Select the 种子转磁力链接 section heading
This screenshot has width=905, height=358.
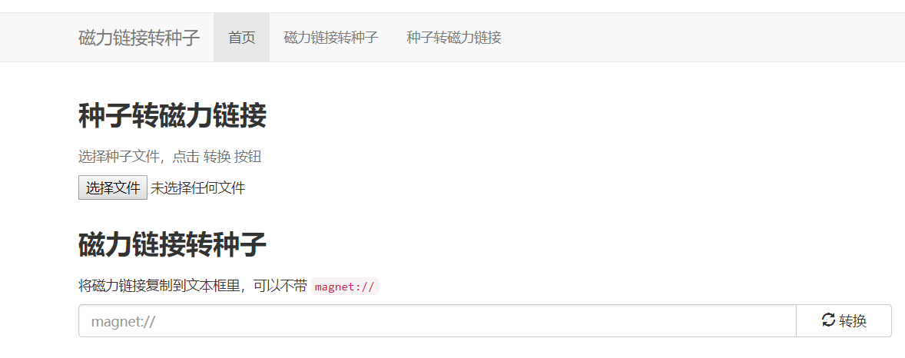point(172,116)
